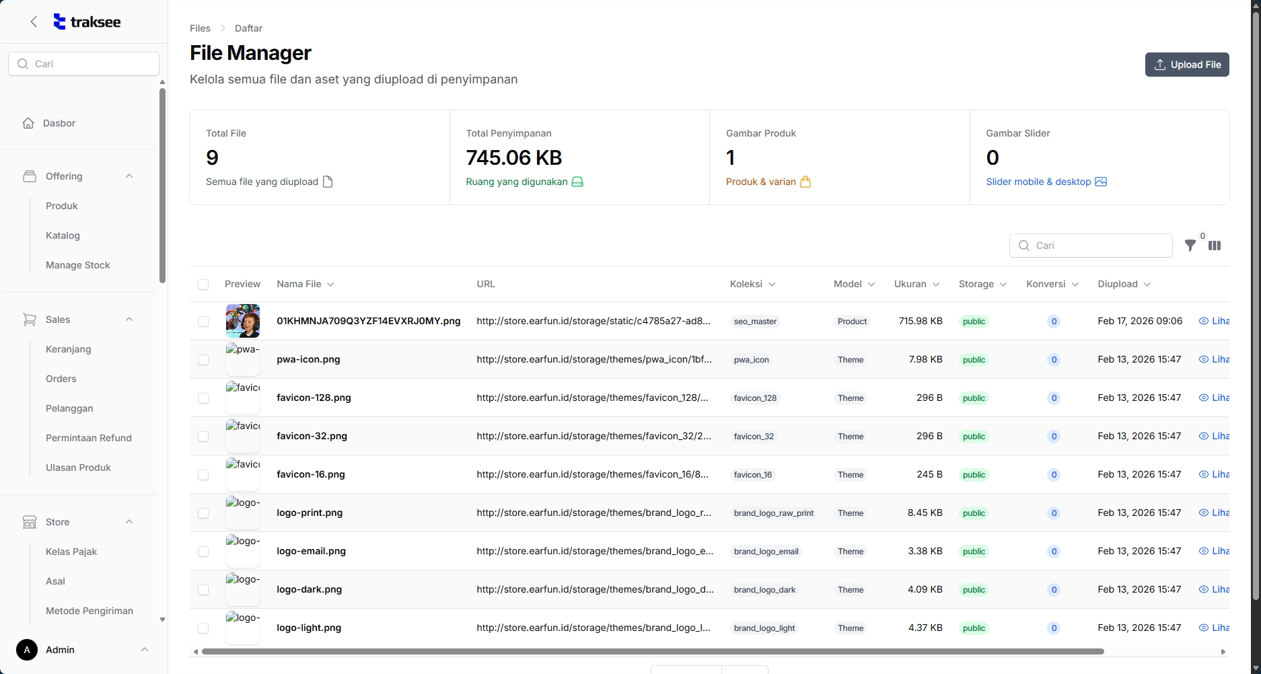Click the table's horizontal scrollbar
The height and width of the screenshot is (674, 1261).
pos(653,651)
